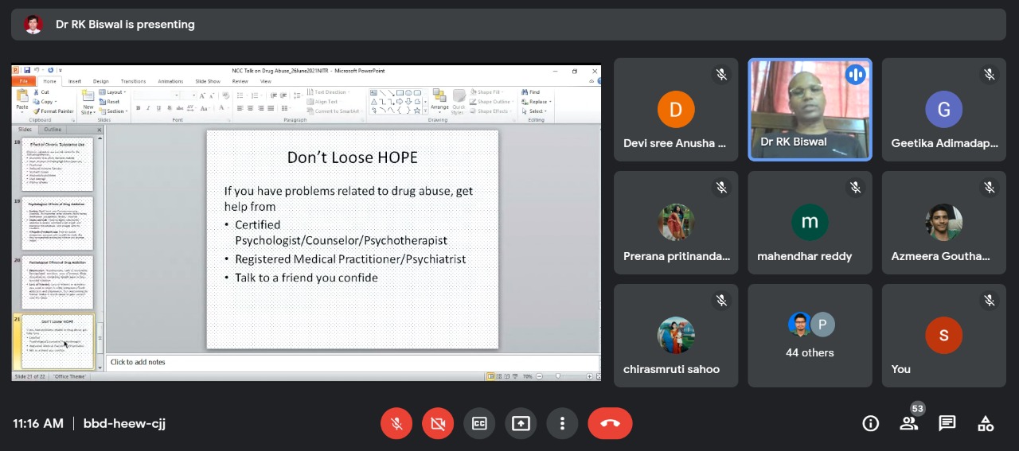Click the New Slide icon in ribbon
Viewport: 1019px width, 451px height.
click(88, 102)
